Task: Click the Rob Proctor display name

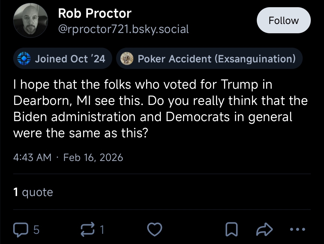Action: click(x=94, y=13)
